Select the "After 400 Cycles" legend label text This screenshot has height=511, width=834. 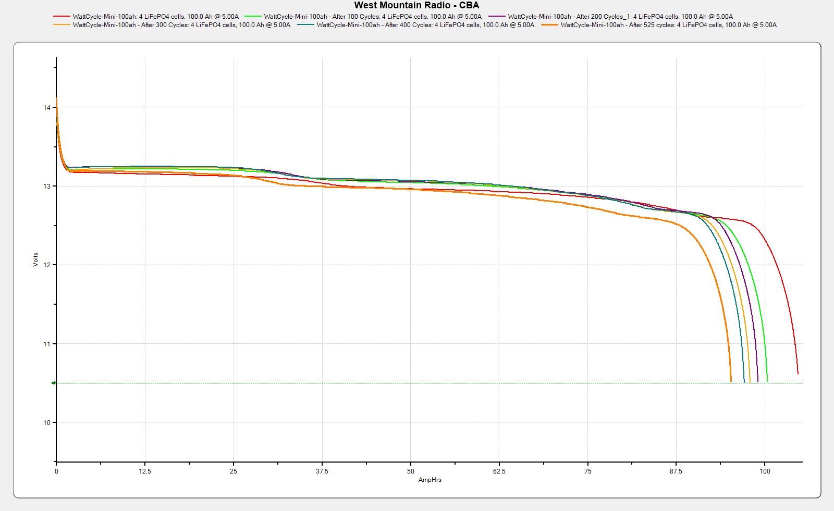coord(425,25)
